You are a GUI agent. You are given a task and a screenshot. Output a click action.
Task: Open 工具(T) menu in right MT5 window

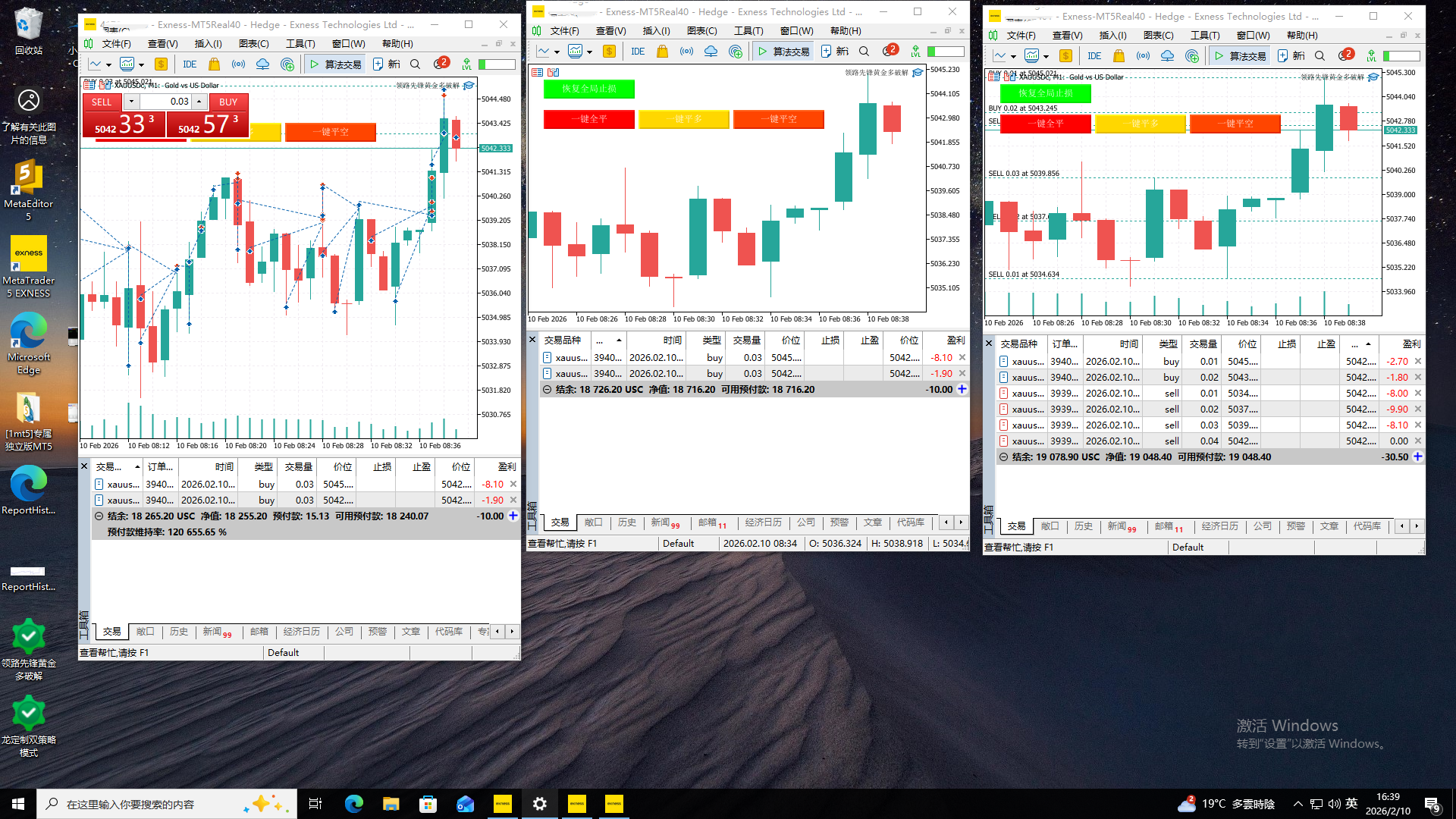tap(1205, 36)
